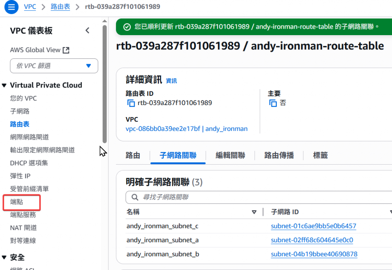The width and height of the screenshot is (392, 270).
Task: Open the 編輯關聯 tab
Action: click(x=230, y=155)
